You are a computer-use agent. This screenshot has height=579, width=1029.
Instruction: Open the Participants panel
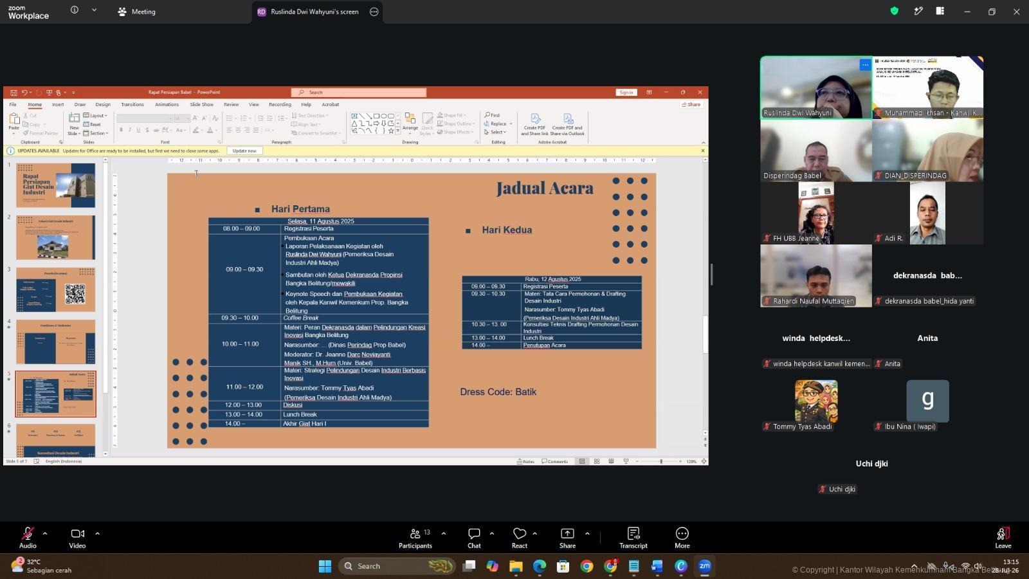pyautogui.click(x=415, y=537)
